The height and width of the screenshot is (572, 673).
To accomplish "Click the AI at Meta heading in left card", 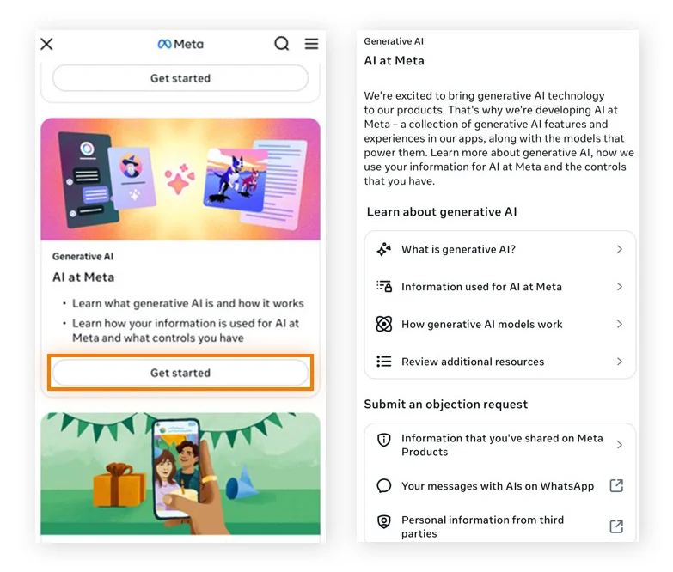I will tap(83, 277).
